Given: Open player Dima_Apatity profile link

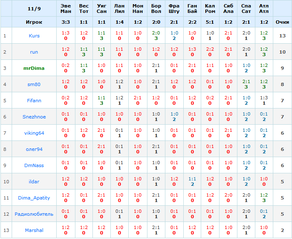Looking at the screenshot, I should (x=34, y=198).
